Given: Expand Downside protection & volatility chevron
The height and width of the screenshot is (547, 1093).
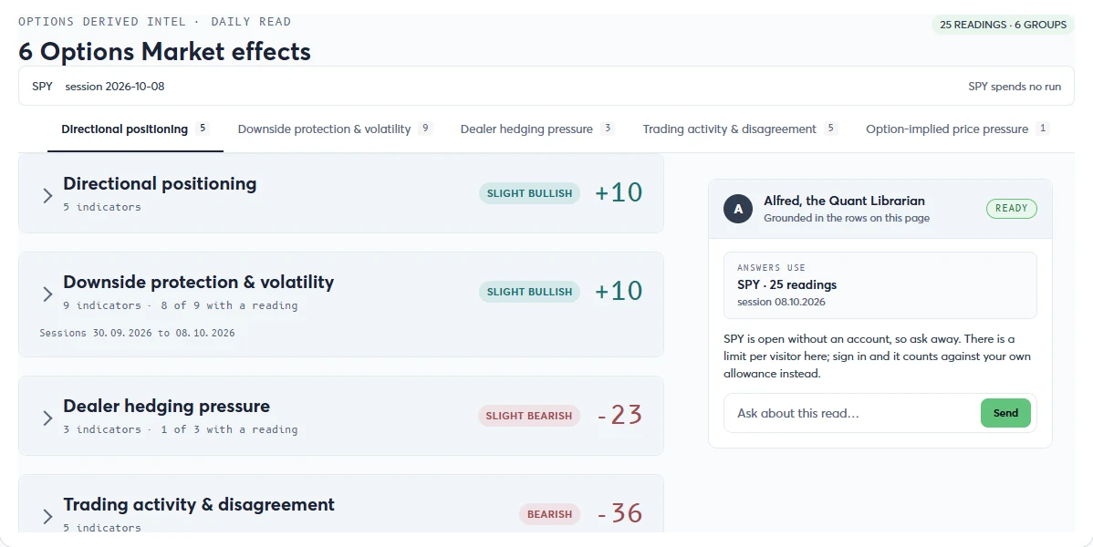Looking at the screenshot, I should pyautogui.click(x=47, y=294).
